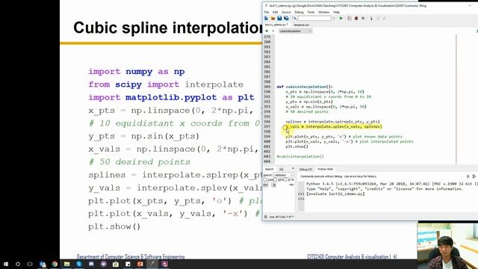Click line 397 containing interpolate.splev
This screenshot has width=478, height=269.
pos(334,126)
